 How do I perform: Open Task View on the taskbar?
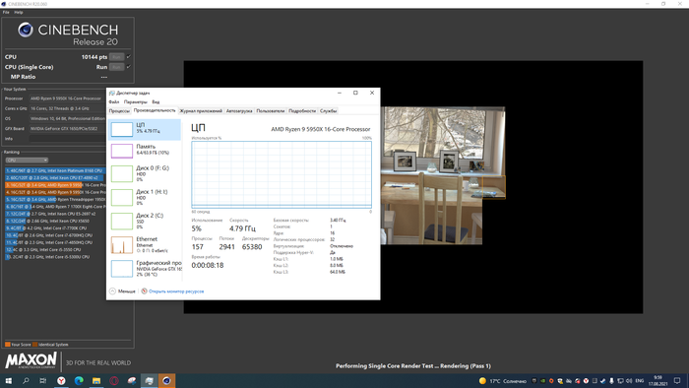[42, 380]
